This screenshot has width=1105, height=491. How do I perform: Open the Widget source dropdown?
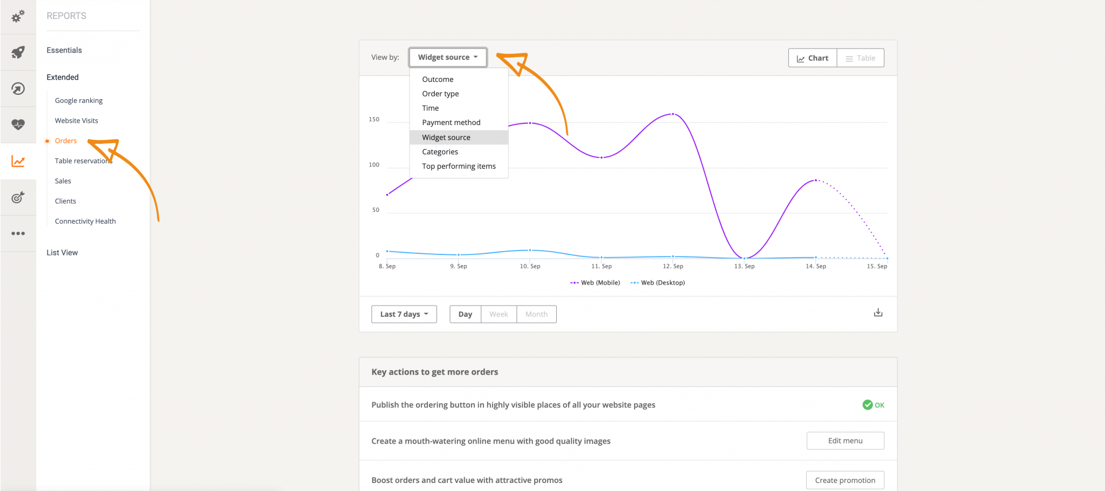click(447, 57)
